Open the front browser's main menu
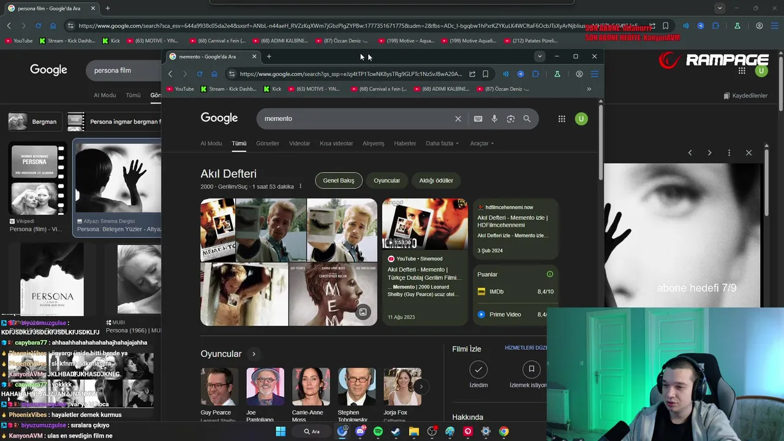The width and height of the screenshot is (784, 441). (594, 74)
